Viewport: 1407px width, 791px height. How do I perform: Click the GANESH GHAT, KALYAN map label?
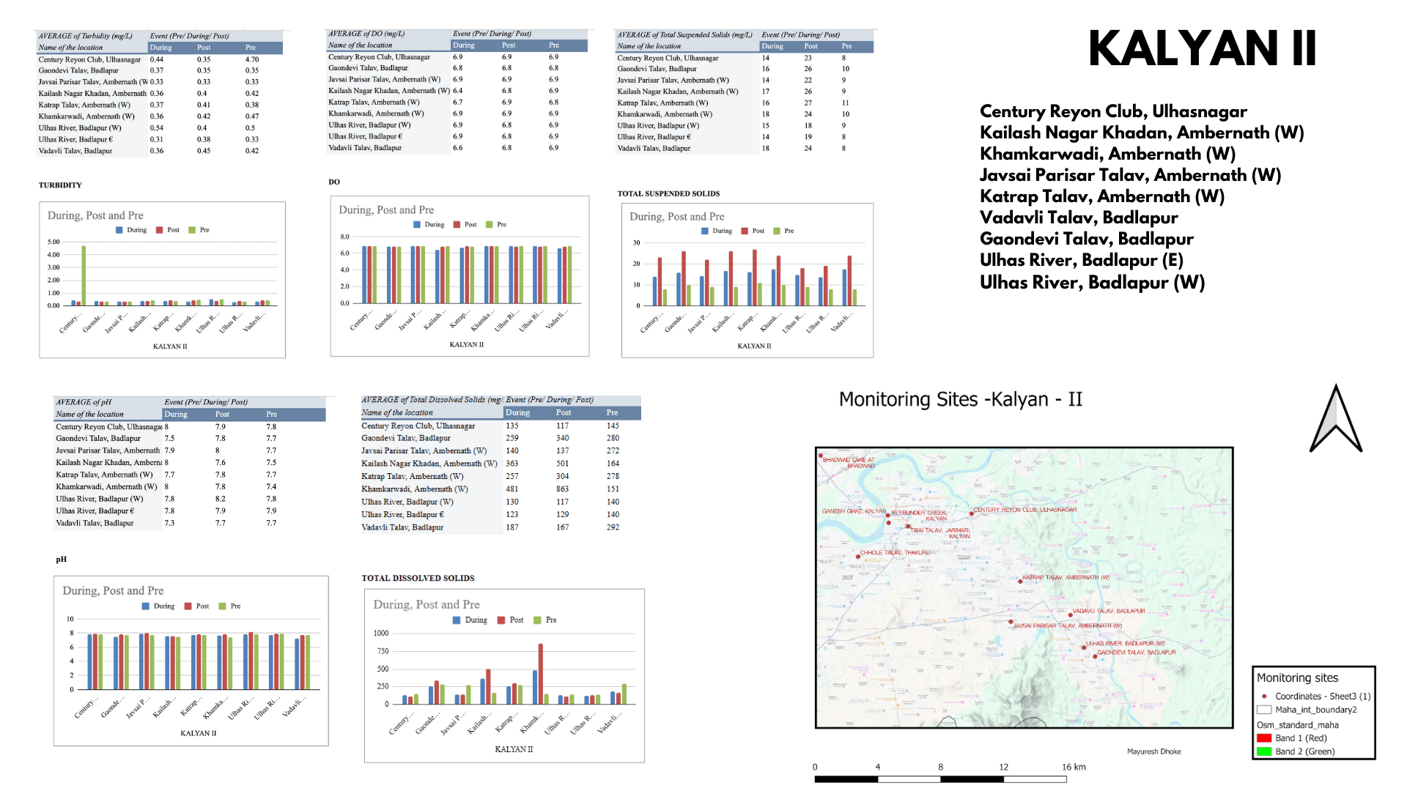pyautogui.click(x=854, y=511)
